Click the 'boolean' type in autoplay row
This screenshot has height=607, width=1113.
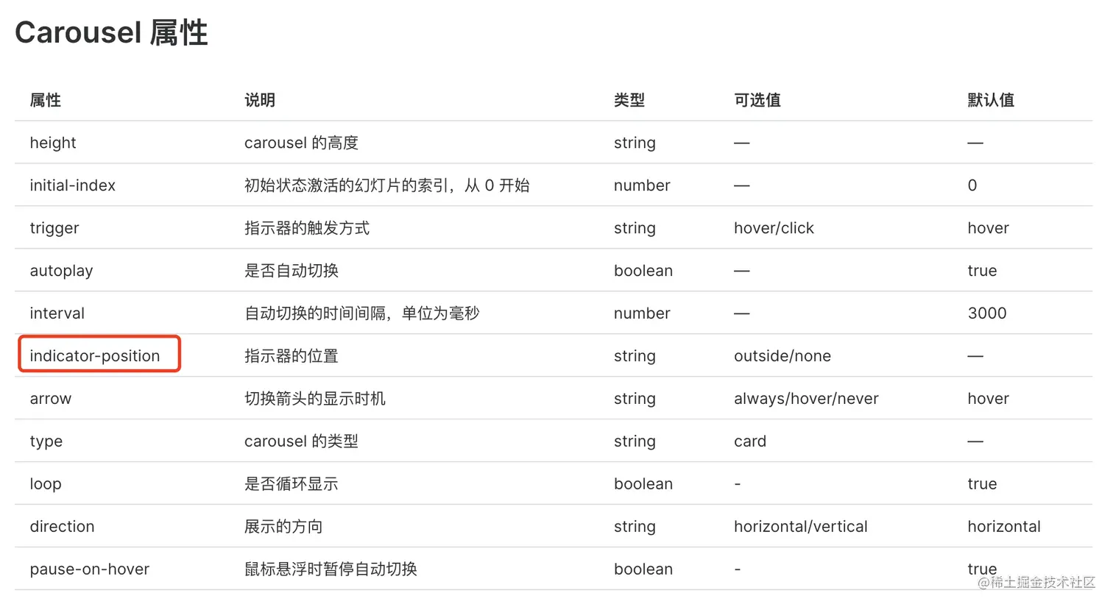point(643,271)
